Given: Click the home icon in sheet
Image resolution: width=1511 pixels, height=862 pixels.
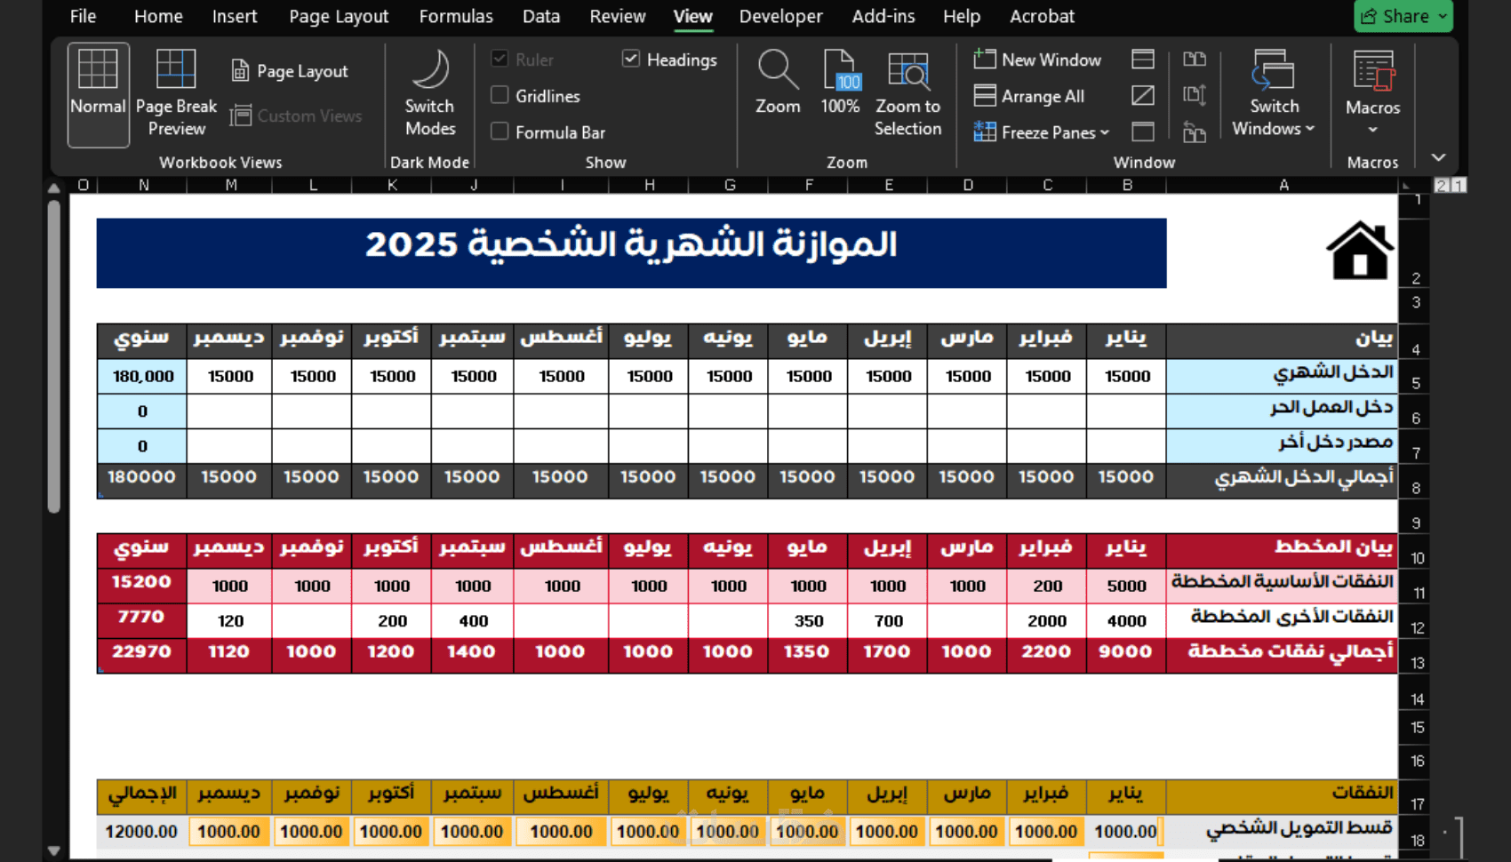Looking at the screenshot, I should point(1359,251).
